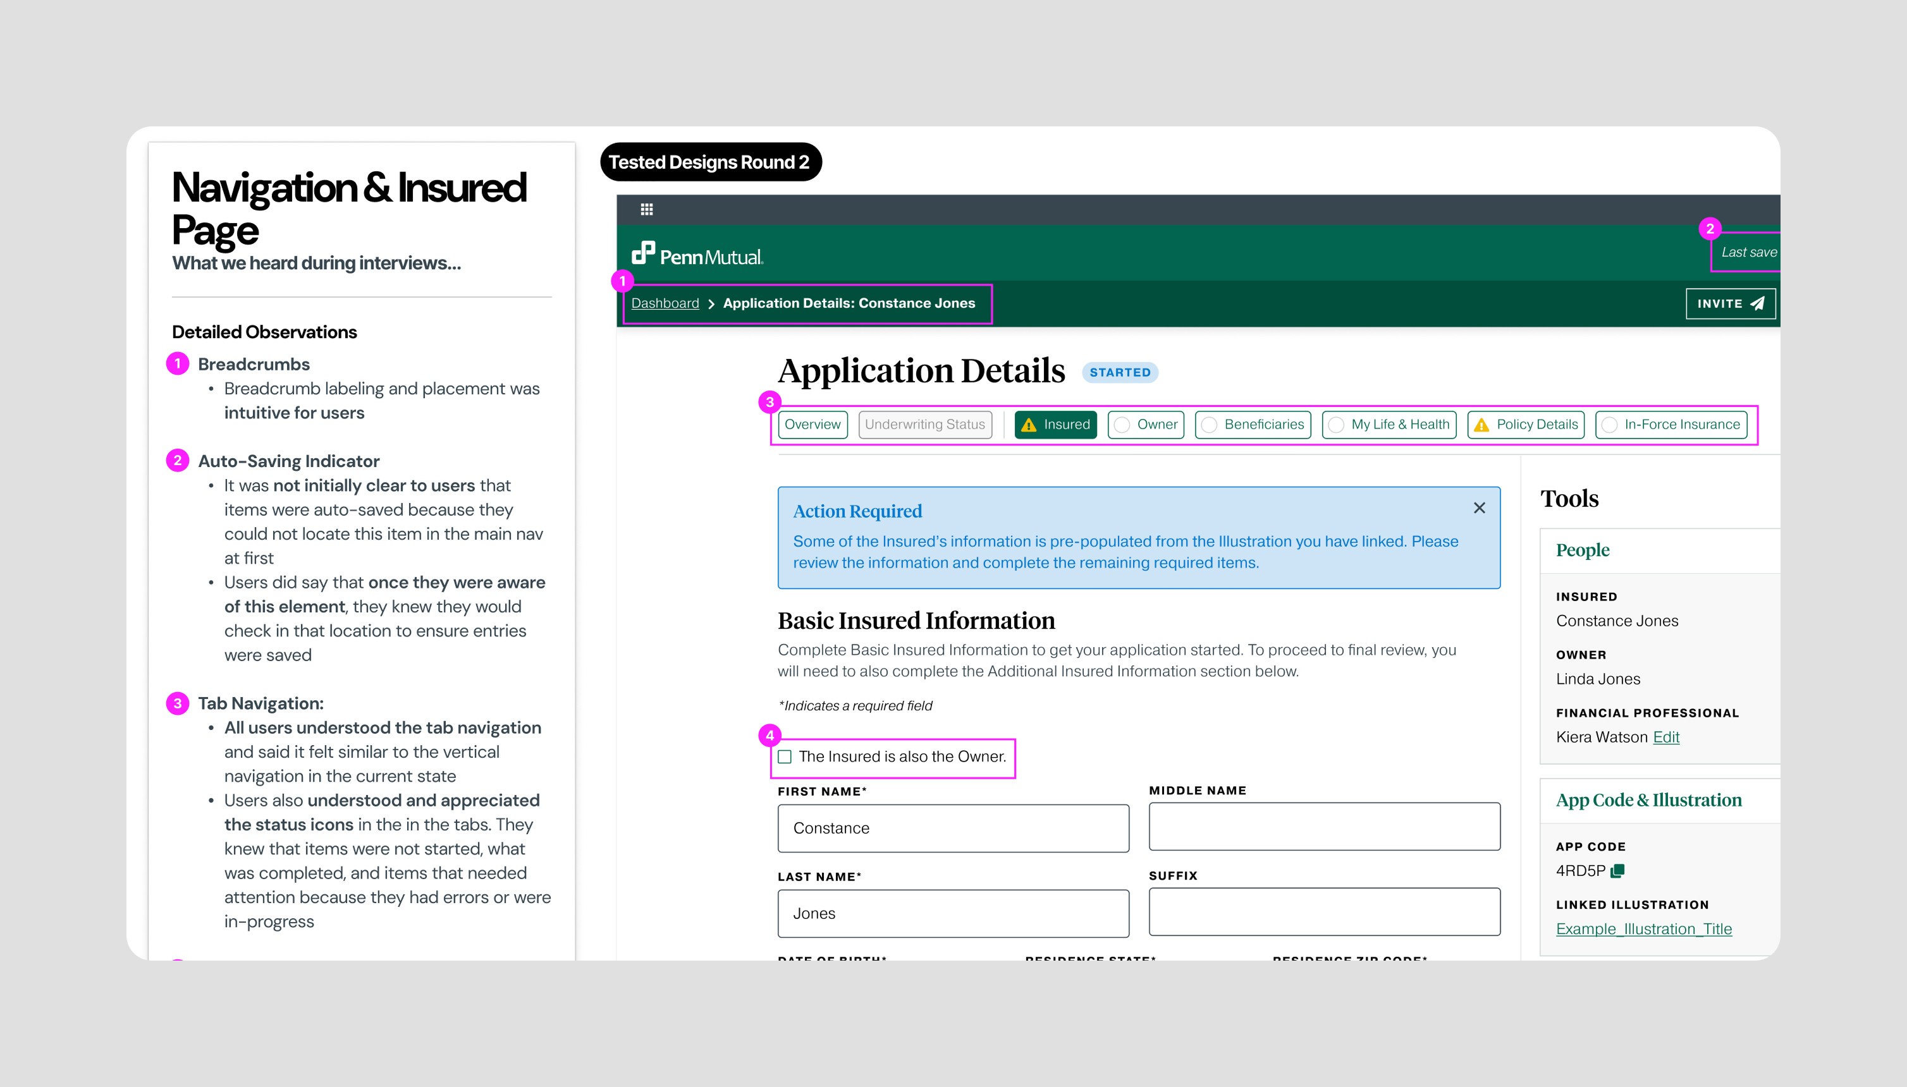Open the My Life & Health tab
1907x1087 pixels.
coord(1389,425)
